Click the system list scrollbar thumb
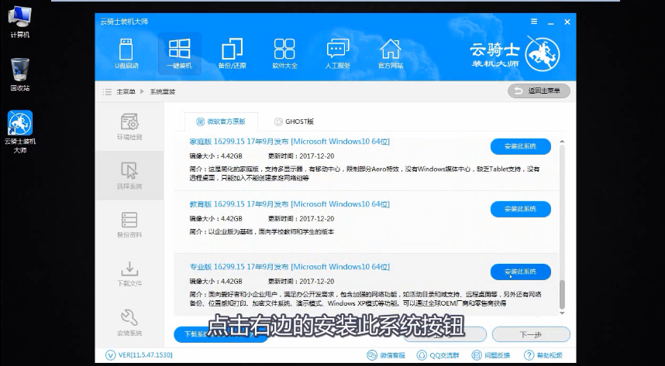 [563, 294]
